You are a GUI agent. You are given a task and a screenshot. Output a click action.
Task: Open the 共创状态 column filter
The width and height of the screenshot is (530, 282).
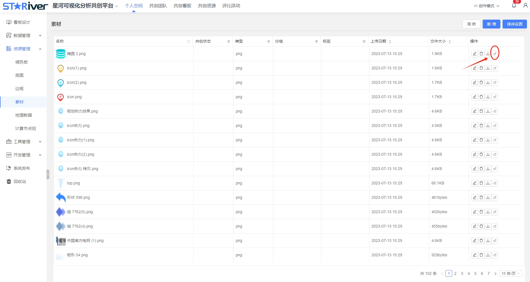point(228,41)
